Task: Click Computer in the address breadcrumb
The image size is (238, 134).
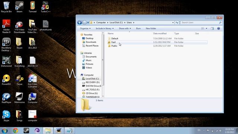Action: (101, 22)
